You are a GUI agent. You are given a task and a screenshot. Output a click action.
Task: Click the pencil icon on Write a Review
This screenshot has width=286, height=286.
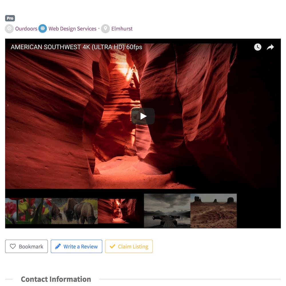(x=58, y=247)
